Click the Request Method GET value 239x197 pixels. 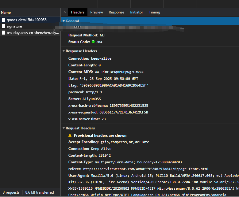(103, 35)
